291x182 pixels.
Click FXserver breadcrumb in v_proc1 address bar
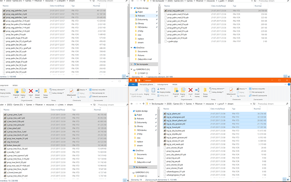(x=199, y=104)
